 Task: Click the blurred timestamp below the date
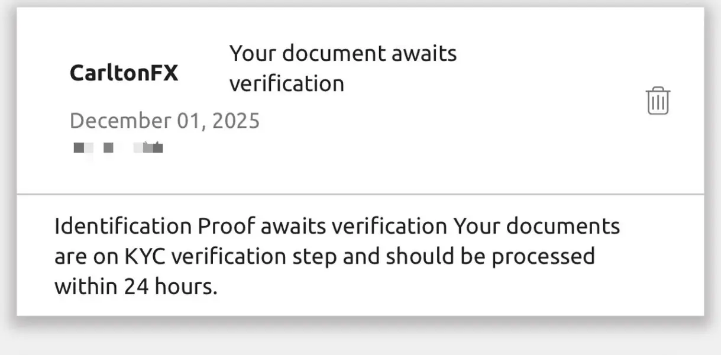[118, 147]
